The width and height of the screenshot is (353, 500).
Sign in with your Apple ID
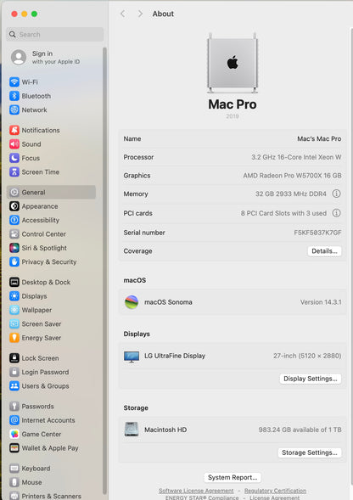point(46,58)
